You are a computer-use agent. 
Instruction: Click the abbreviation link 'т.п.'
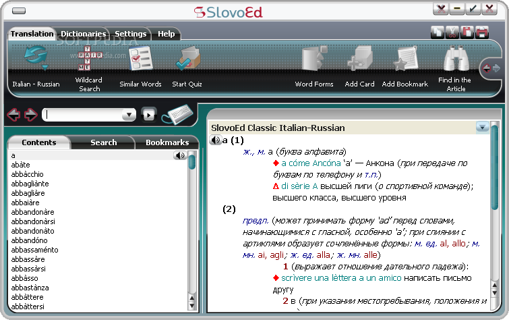pos(371,175)
